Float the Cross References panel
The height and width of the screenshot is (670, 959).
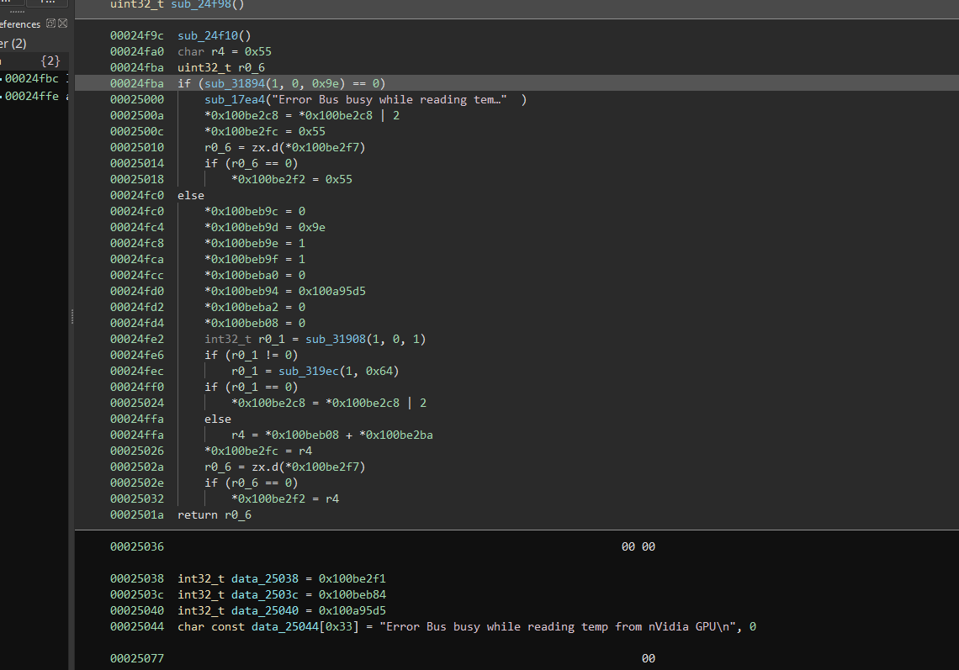pyautogui.click(x=50, y=24)
